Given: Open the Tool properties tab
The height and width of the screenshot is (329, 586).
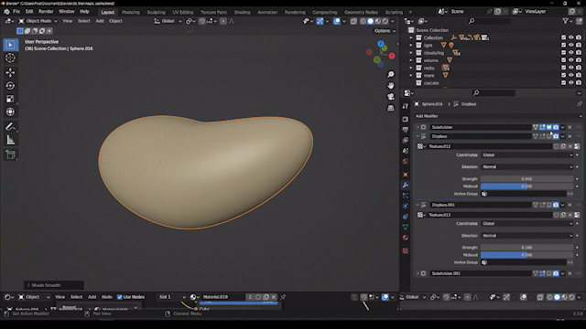Looking at the screenshot, I should pyautogui.click(x=406, y=106).
